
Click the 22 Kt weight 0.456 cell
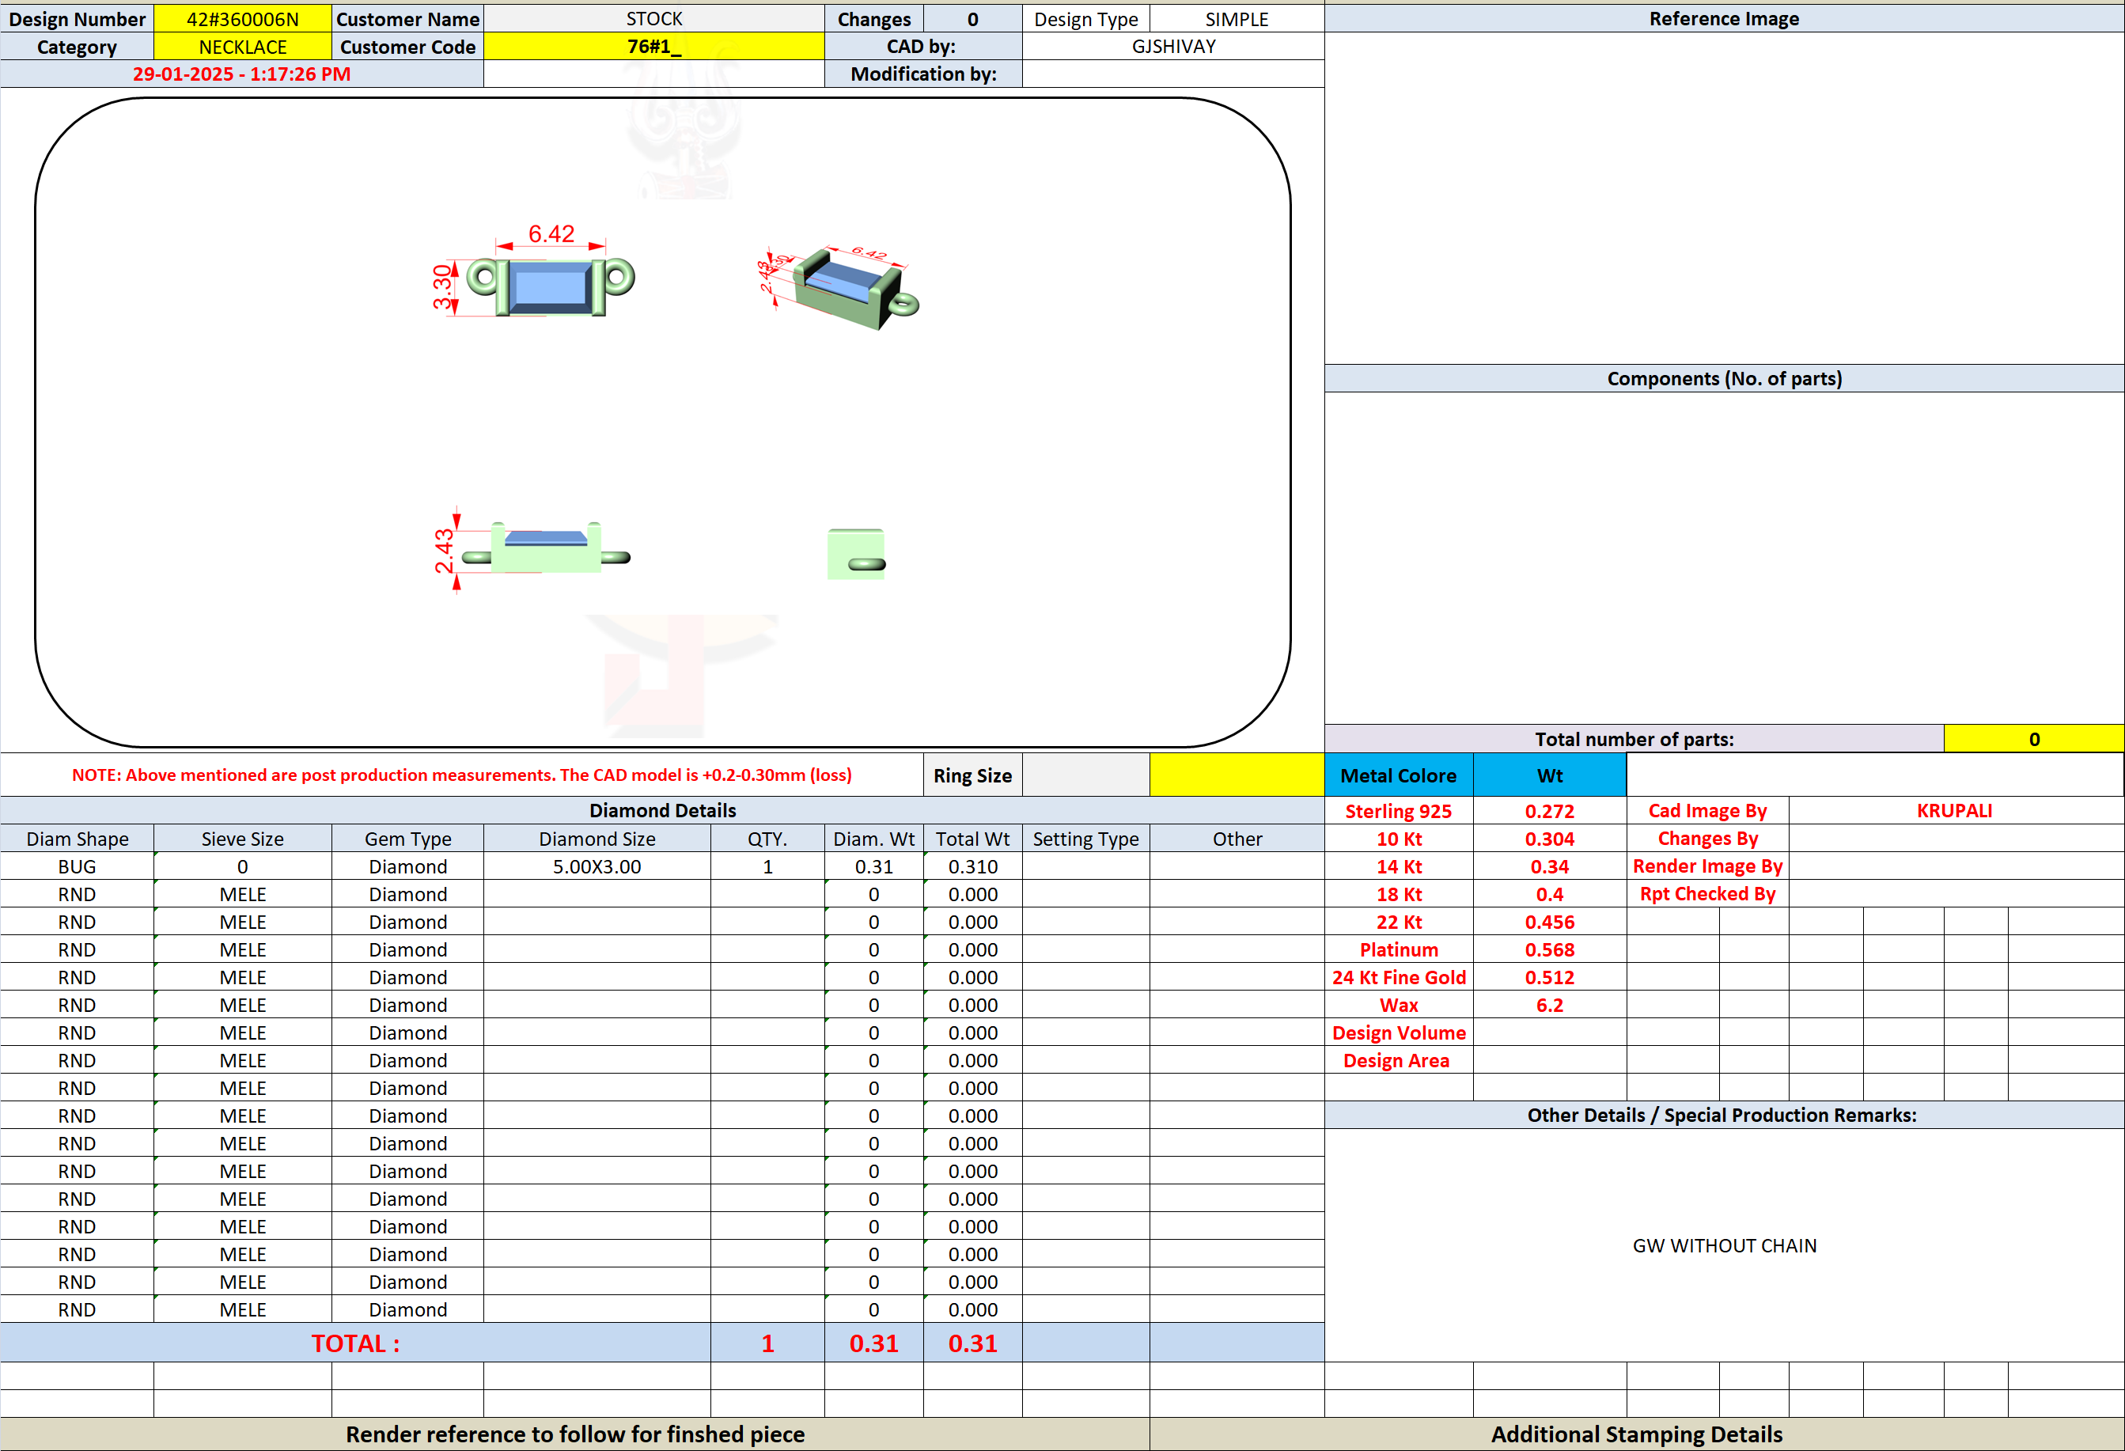coord(1550,922)
